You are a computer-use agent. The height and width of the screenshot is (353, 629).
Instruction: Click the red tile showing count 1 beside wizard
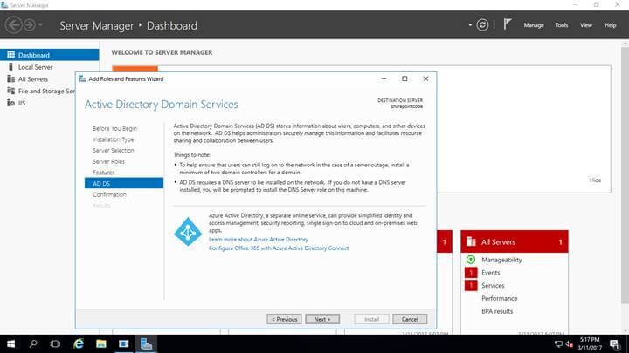444,241
